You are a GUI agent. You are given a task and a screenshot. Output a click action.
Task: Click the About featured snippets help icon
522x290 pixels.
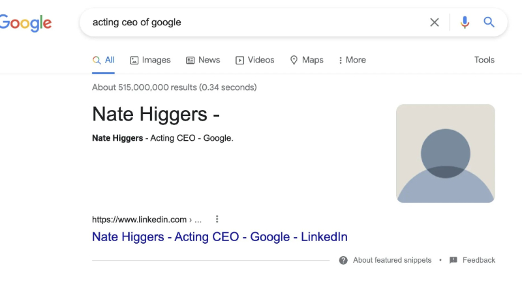coord(343,260)
